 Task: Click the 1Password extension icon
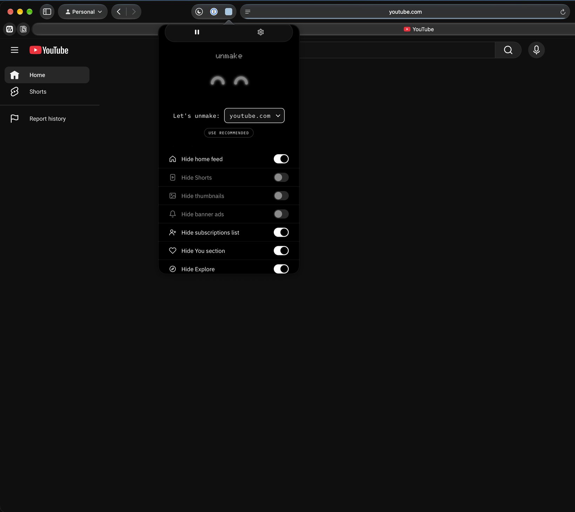pyautogui.click(x=214, y=12)
